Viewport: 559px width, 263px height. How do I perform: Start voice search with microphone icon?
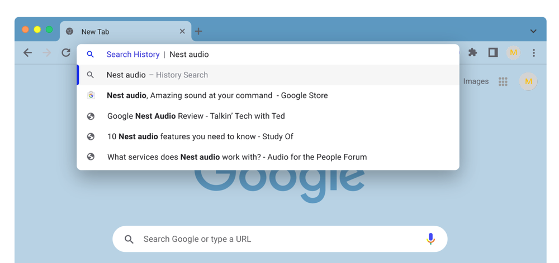[430, 239]
